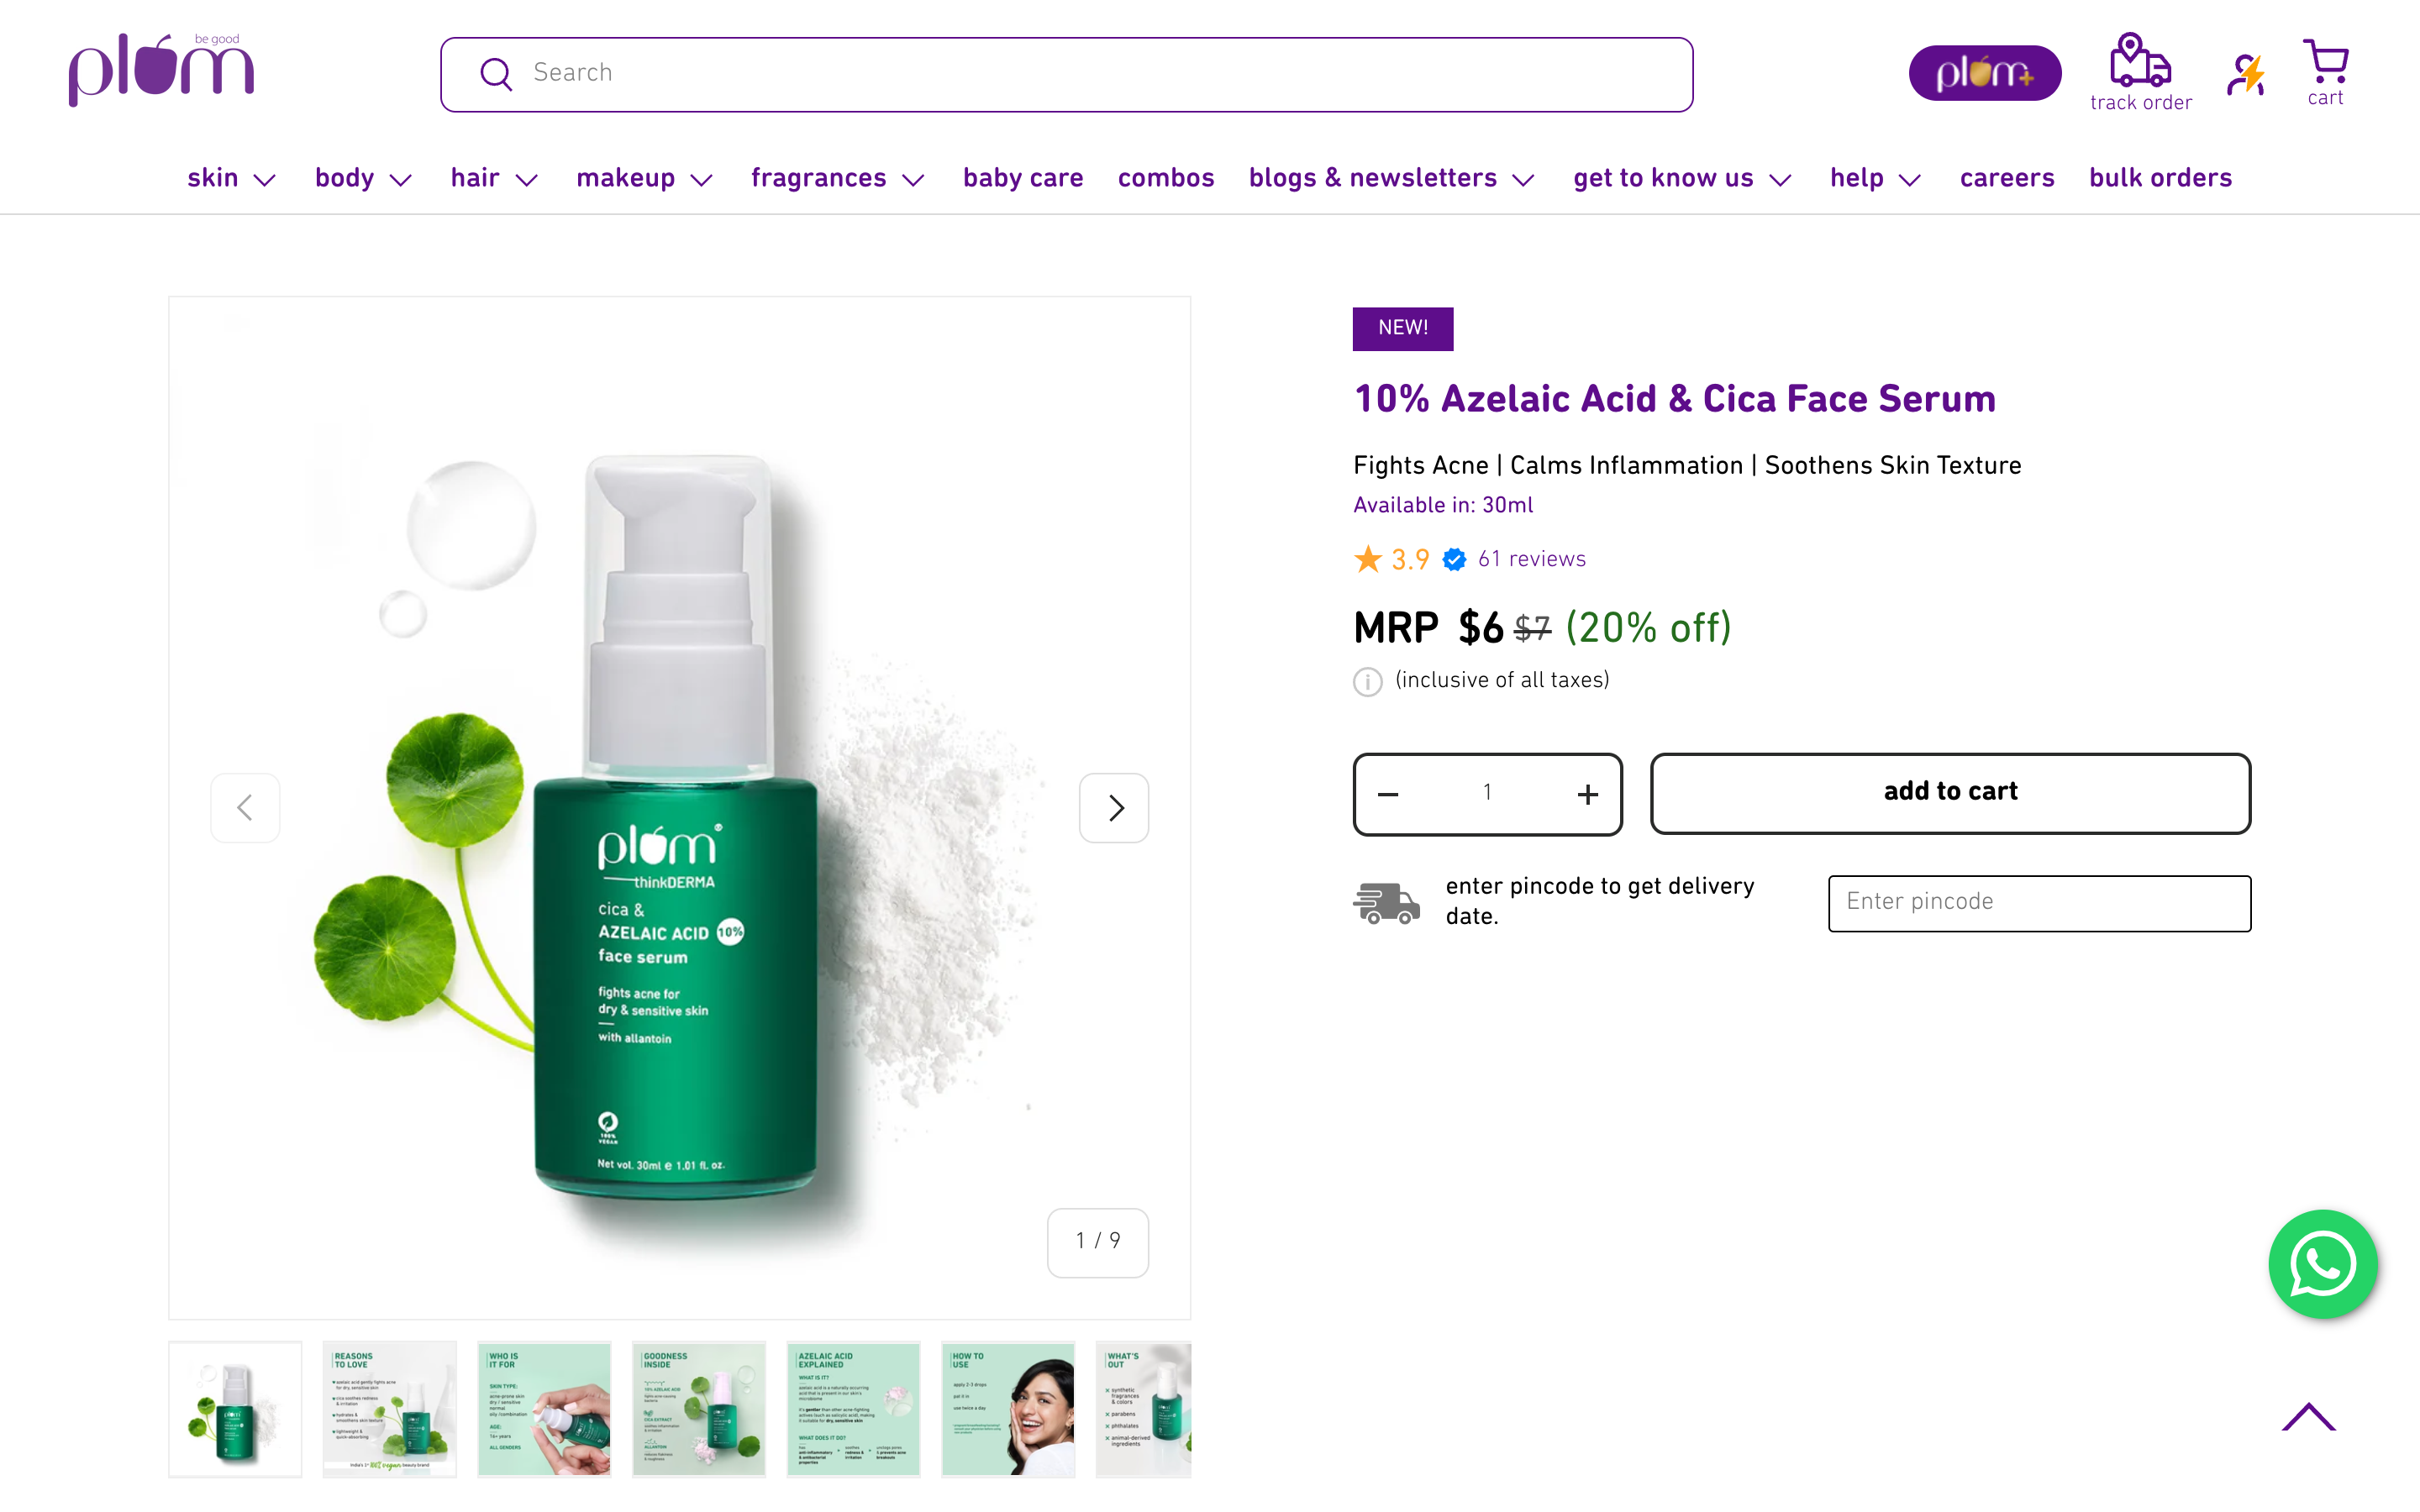The image size is (2420, 1512).
Task: Open WhatsApp chat bubble
Action: coord(2322,1264)
